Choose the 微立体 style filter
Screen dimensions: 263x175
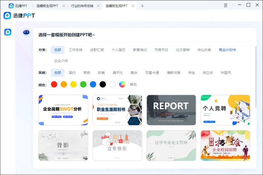(208, 73)
